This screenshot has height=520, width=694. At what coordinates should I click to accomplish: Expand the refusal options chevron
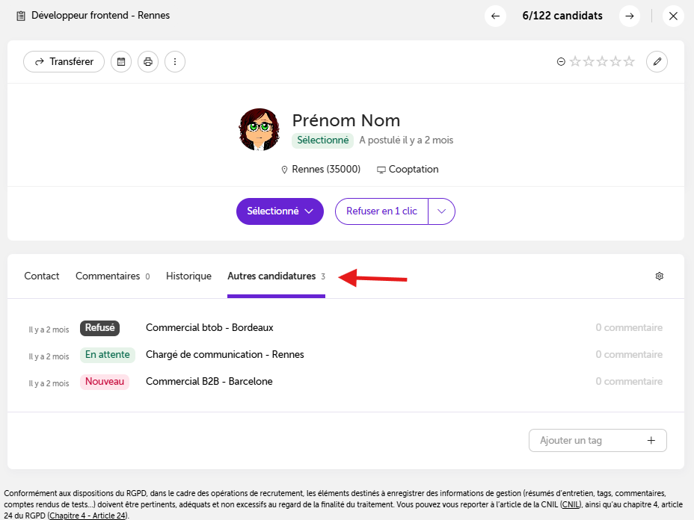coord(441,211)
